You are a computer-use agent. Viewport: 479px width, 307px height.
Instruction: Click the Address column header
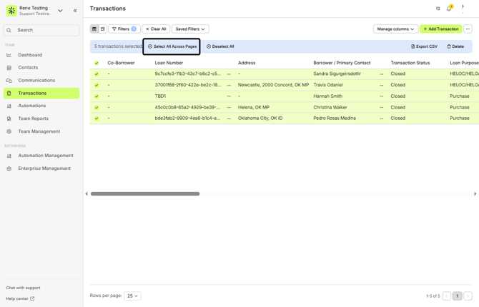click(247, 63)
